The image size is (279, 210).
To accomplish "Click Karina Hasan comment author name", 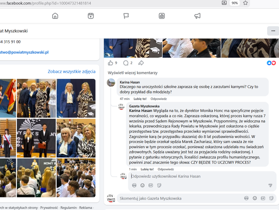I will tap(130, 82).
